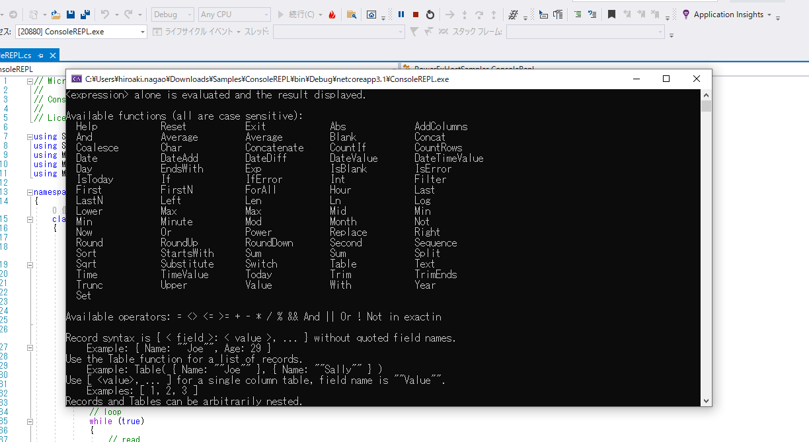Click the Open File folder icon
809x442 pixels.
[x=56, y=15]
